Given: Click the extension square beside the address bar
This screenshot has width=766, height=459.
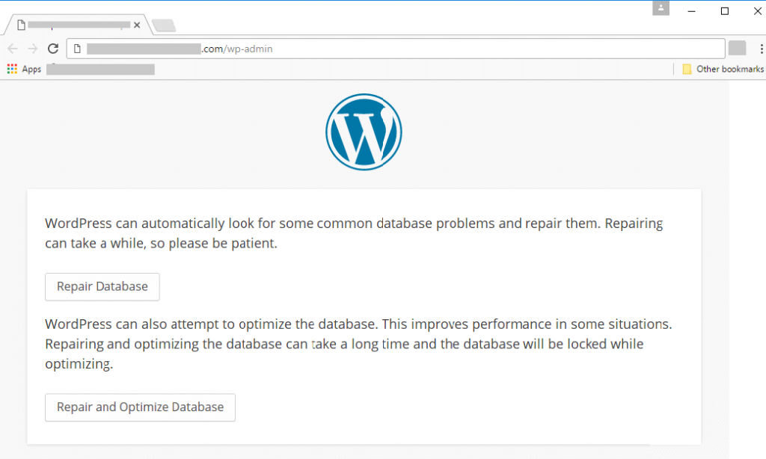Looking at the screenshot, I should click(738, 48).
